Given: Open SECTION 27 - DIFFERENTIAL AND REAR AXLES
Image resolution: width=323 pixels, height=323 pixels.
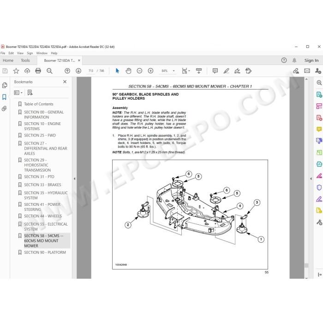Looking at the screenshot, I should 46,148.
